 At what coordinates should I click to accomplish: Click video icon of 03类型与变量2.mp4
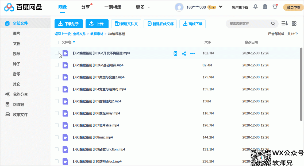[x=65, y=77]
